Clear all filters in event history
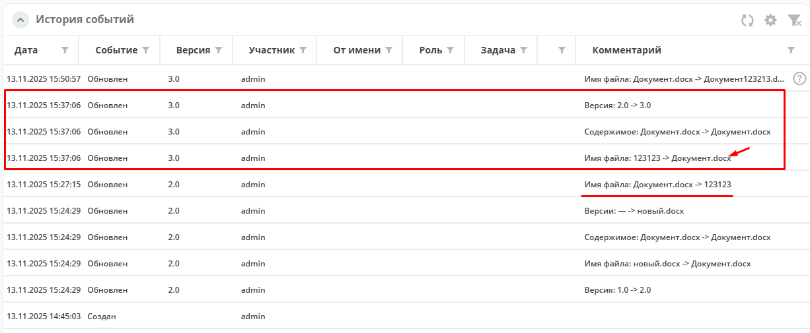The width and height of the screenshot is (810, 333). click(794, 20)
